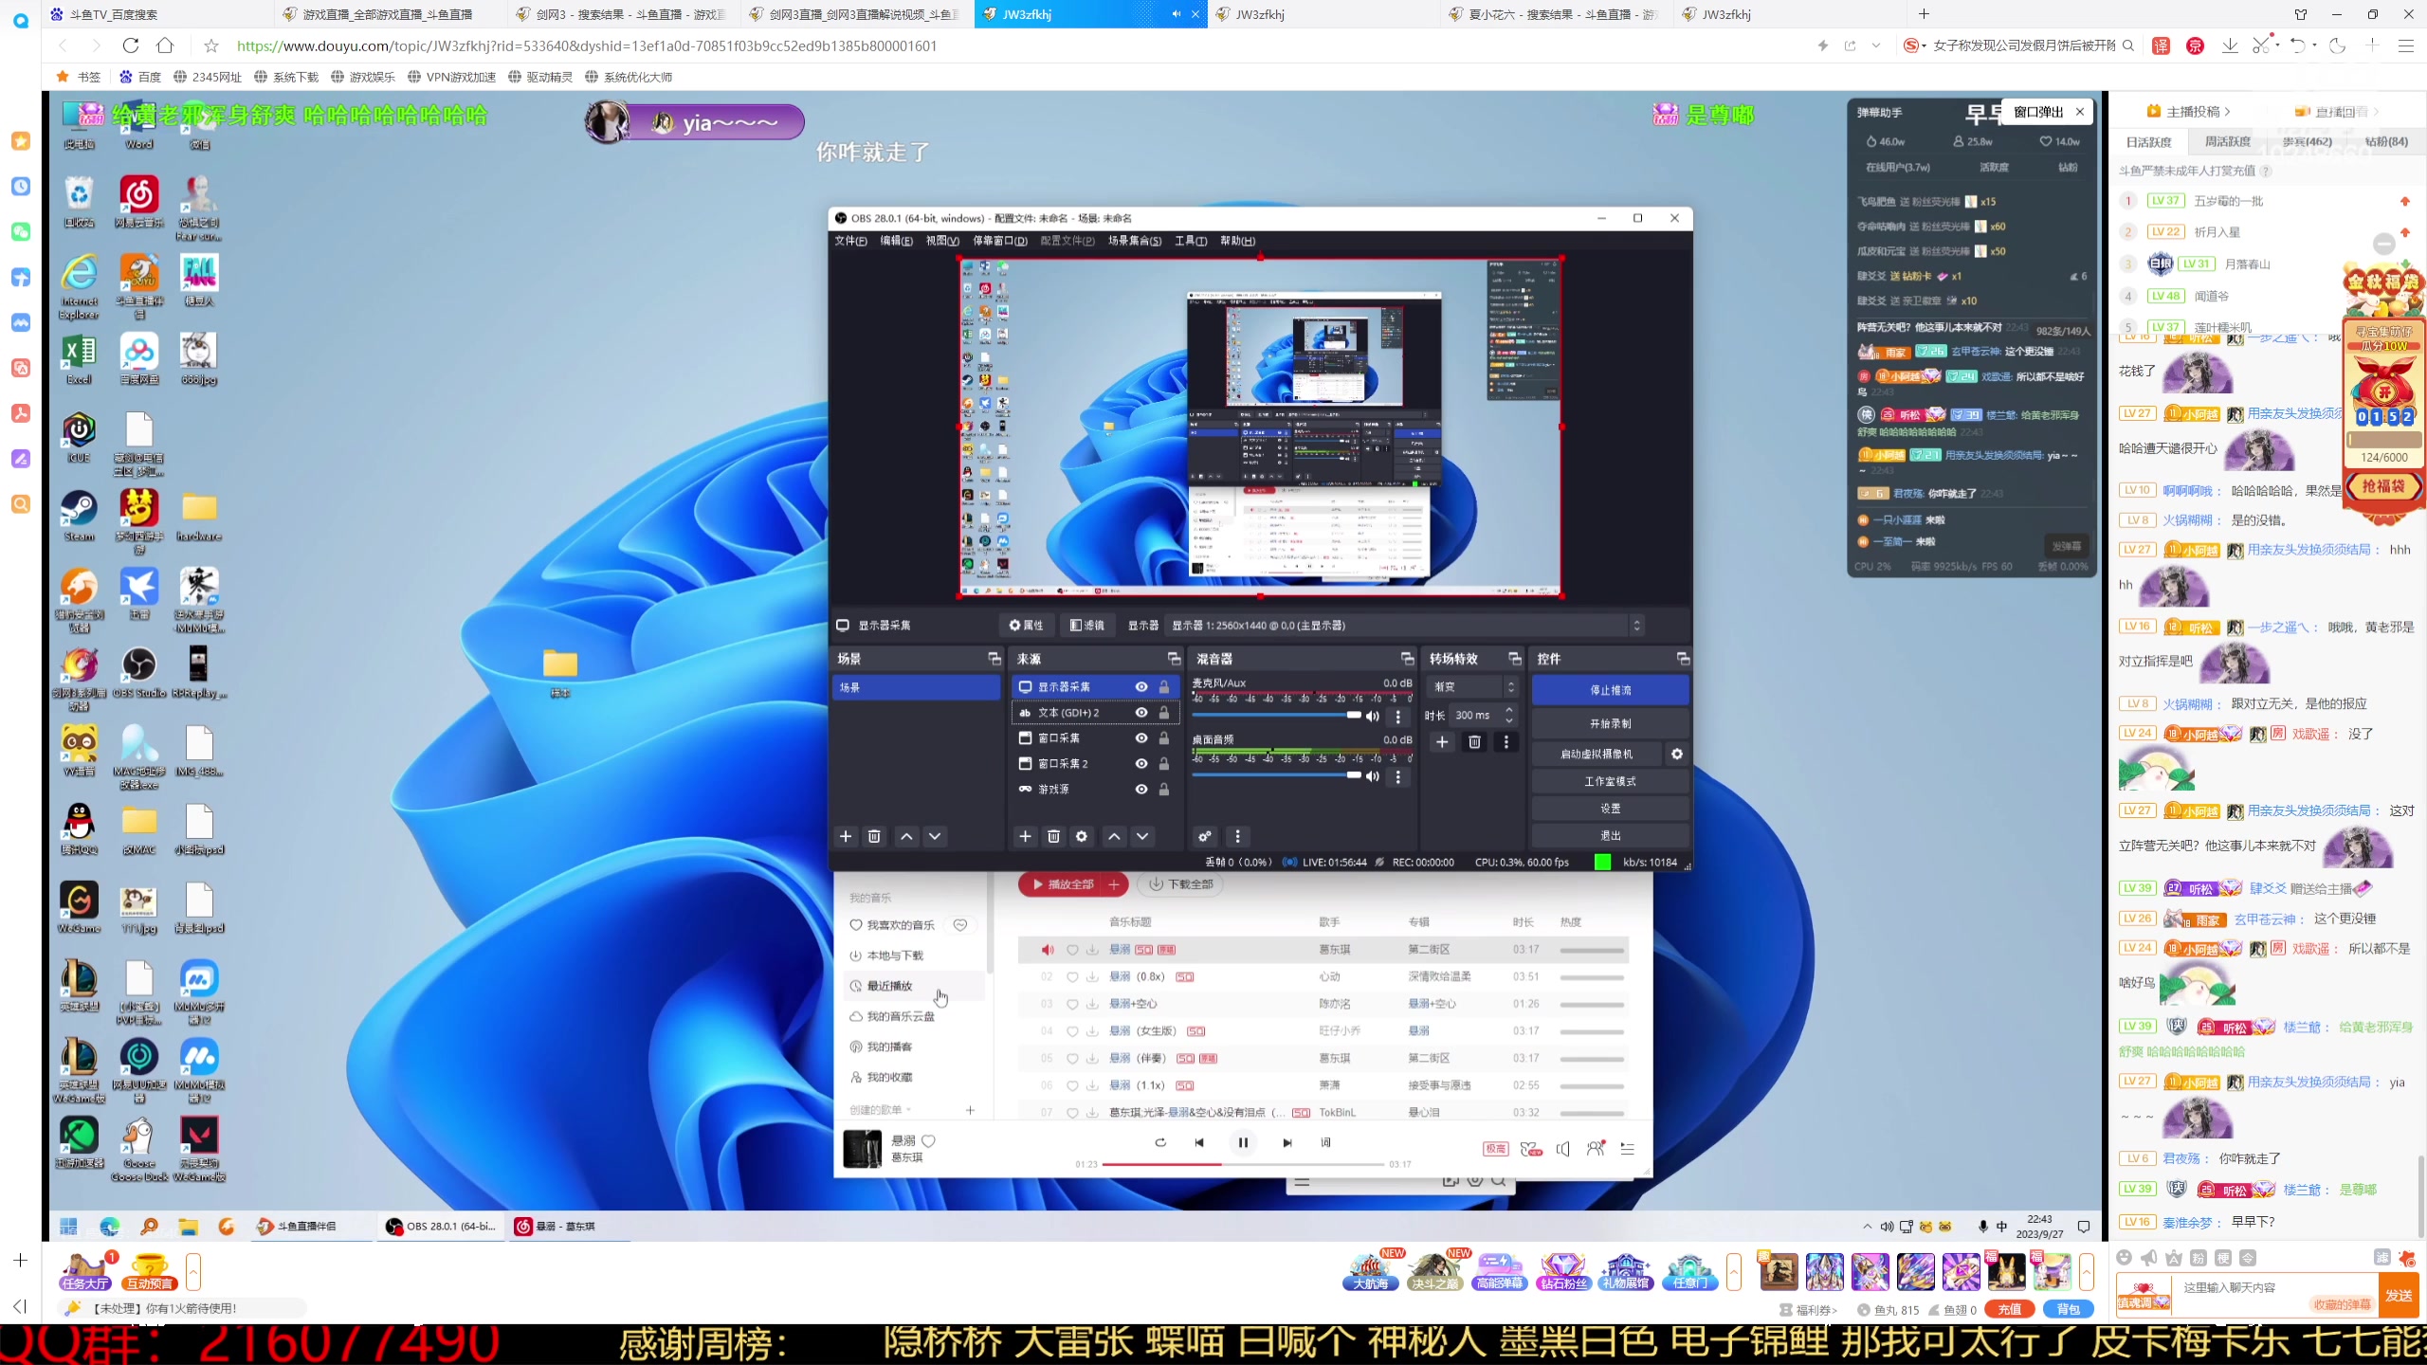
Task: Adjust the Mic/Aux volume slider
Action: (x=1276, y=716)
